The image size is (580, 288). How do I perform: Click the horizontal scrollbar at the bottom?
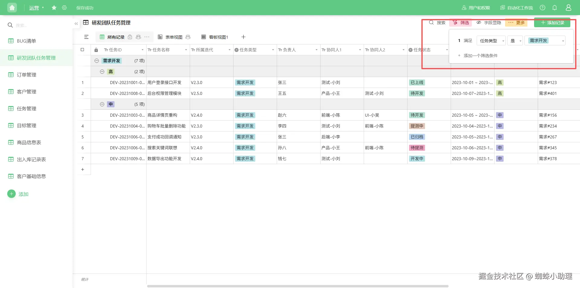pos(298,286)
